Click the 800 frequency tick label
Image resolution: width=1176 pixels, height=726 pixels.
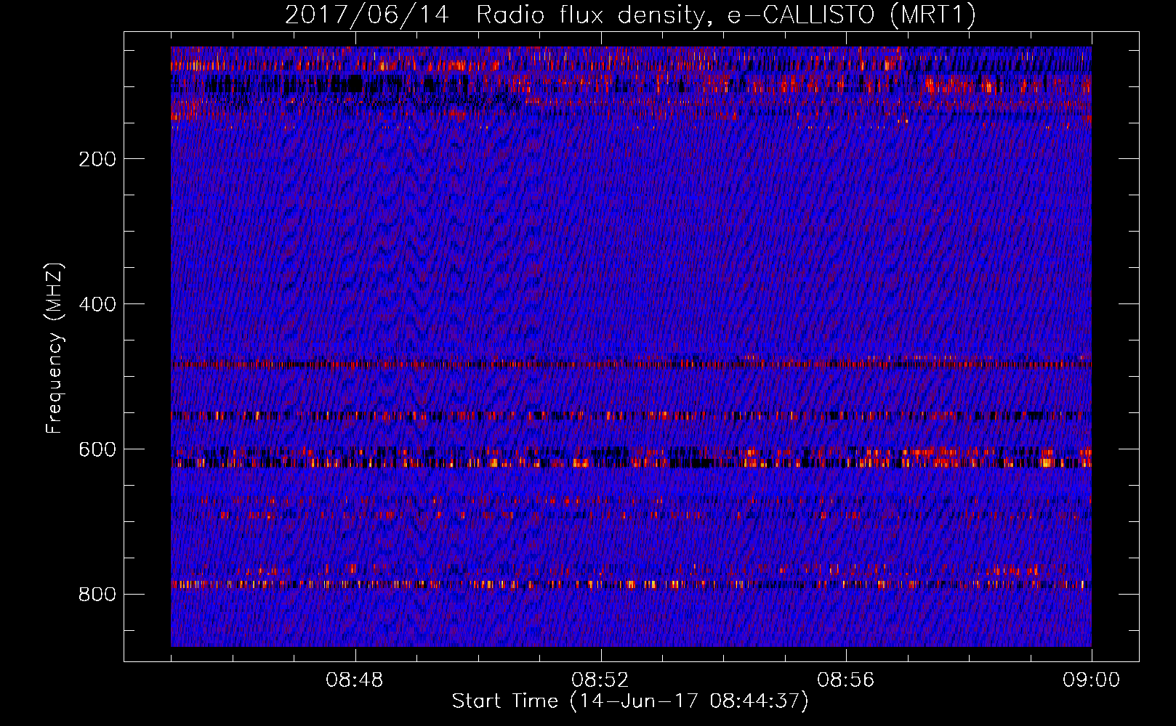[x=97, y=595]
